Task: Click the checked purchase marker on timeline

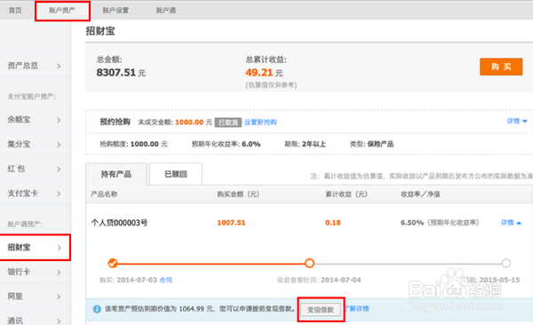Action: [113, 263]
